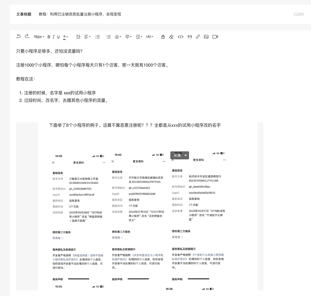Viewport: 311px width, 296px height.
Task: Open the text color picker dropdown
Action: pyautogui.click(x=66, y=37)
